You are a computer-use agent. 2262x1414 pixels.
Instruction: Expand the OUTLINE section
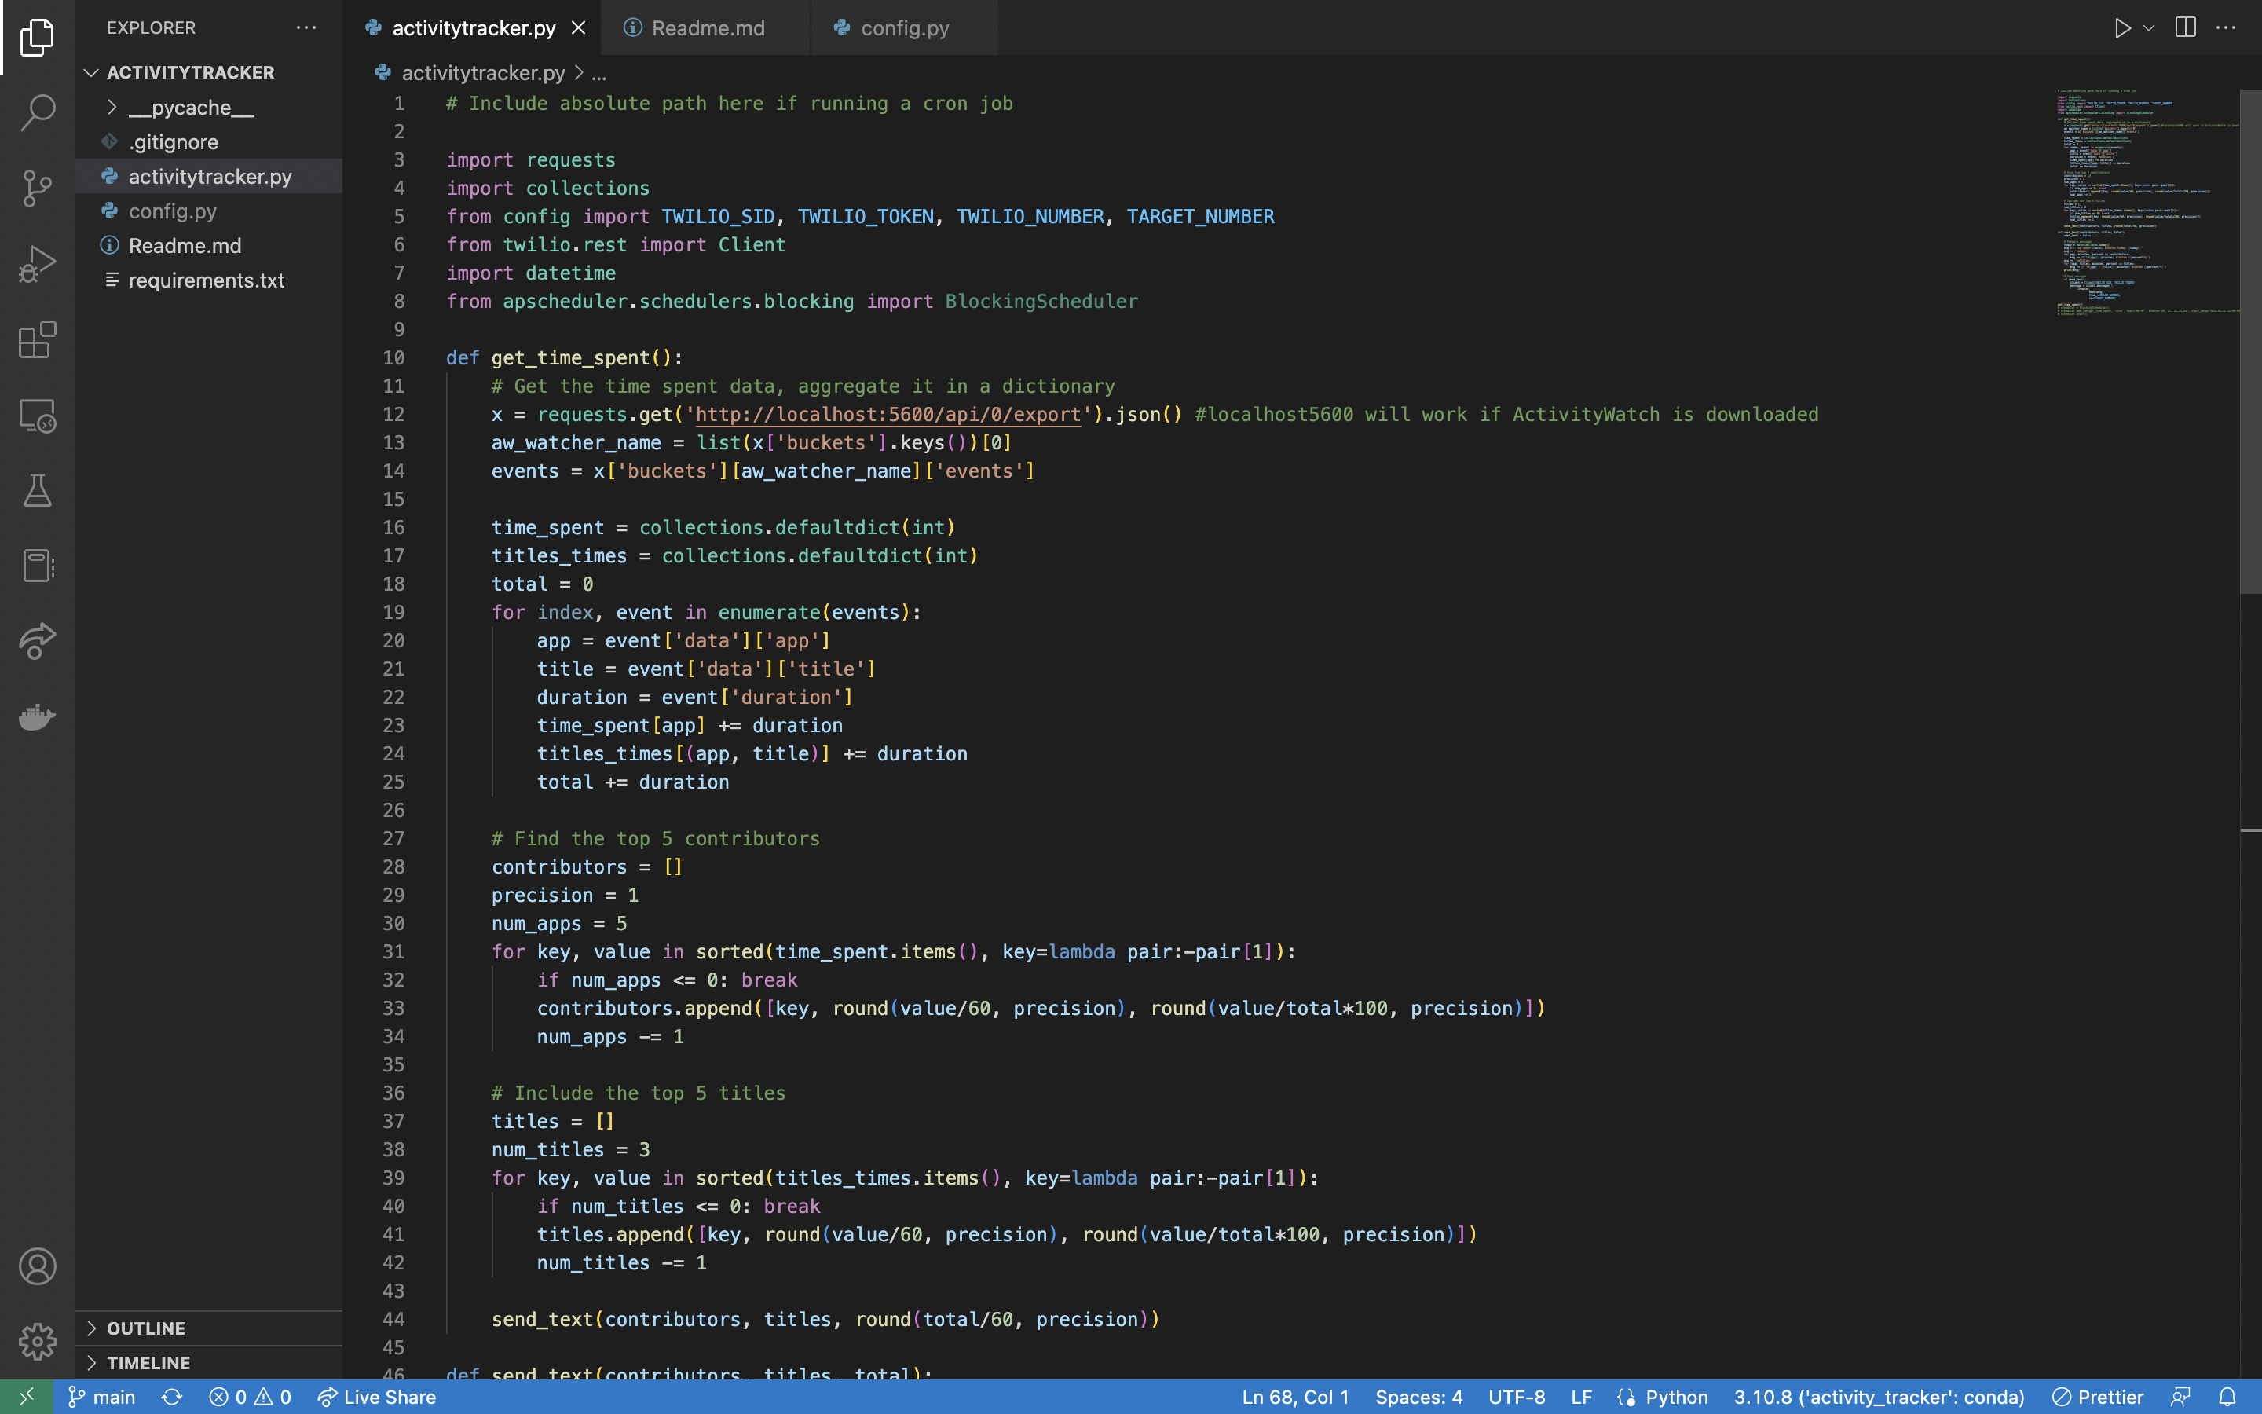pos(146,1328)
